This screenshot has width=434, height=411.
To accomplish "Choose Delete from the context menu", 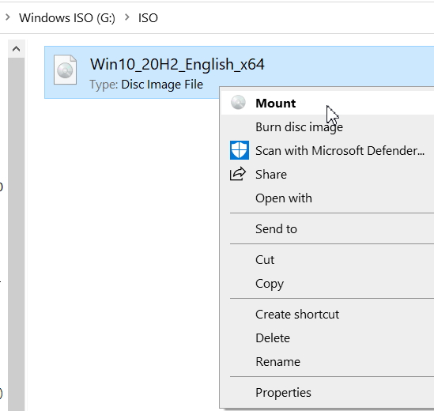I will 327,338.
